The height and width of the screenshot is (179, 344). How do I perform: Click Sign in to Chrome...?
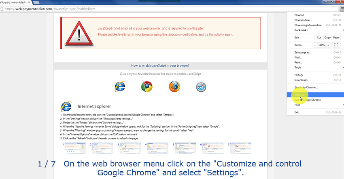pos(316,87)
